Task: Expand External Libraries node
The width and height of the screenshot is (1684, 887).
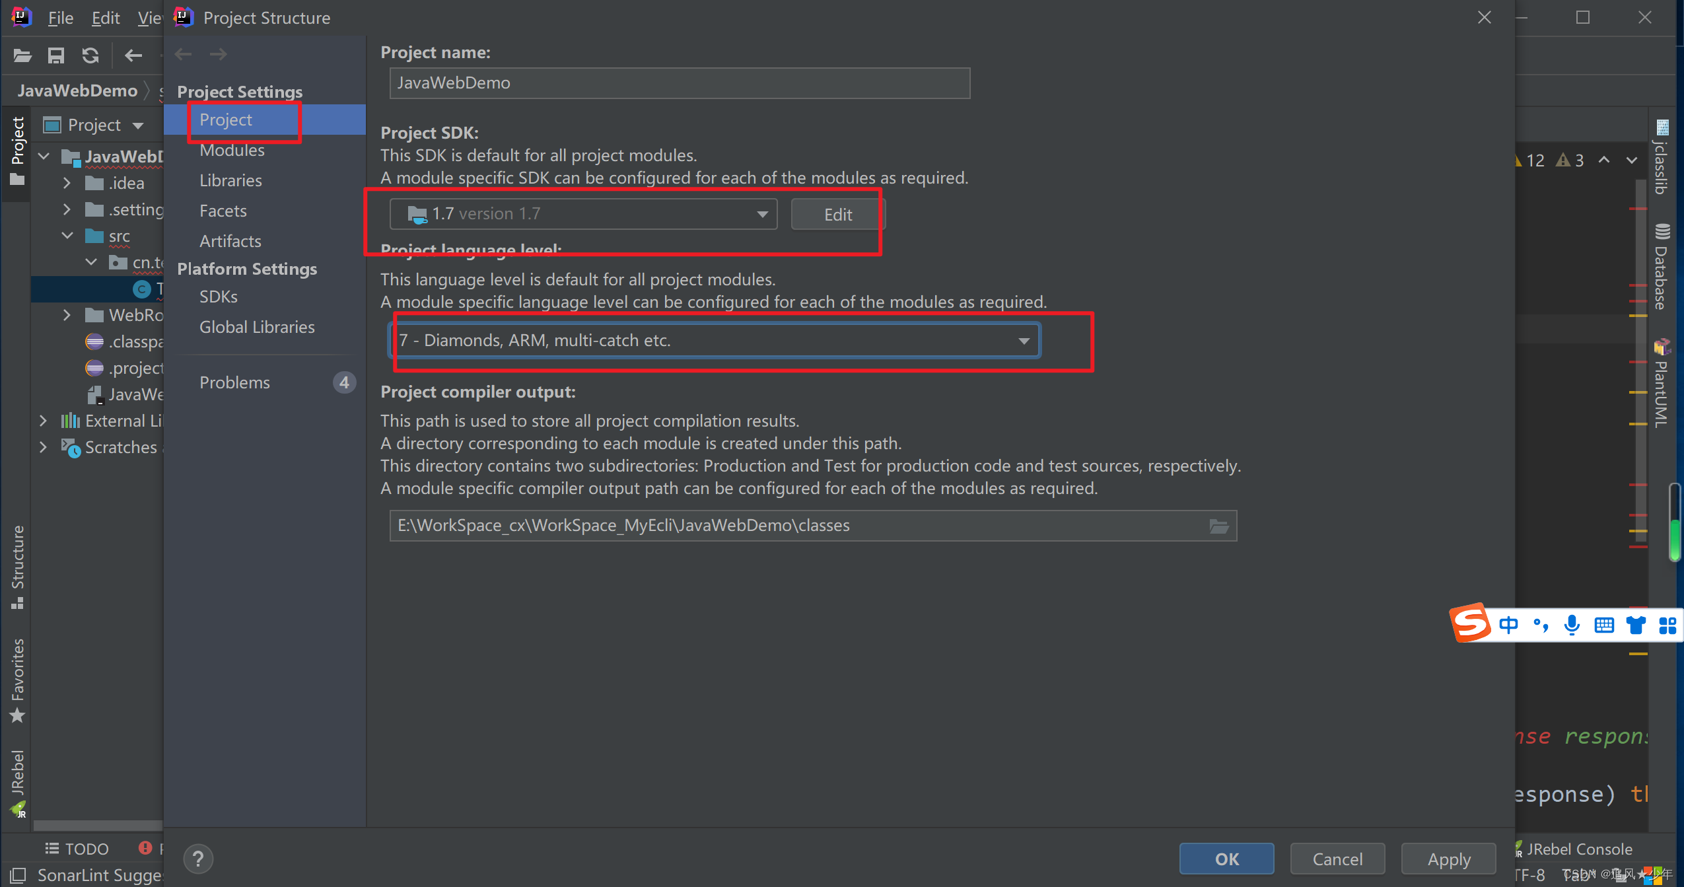Action: (x=43, y=421)
